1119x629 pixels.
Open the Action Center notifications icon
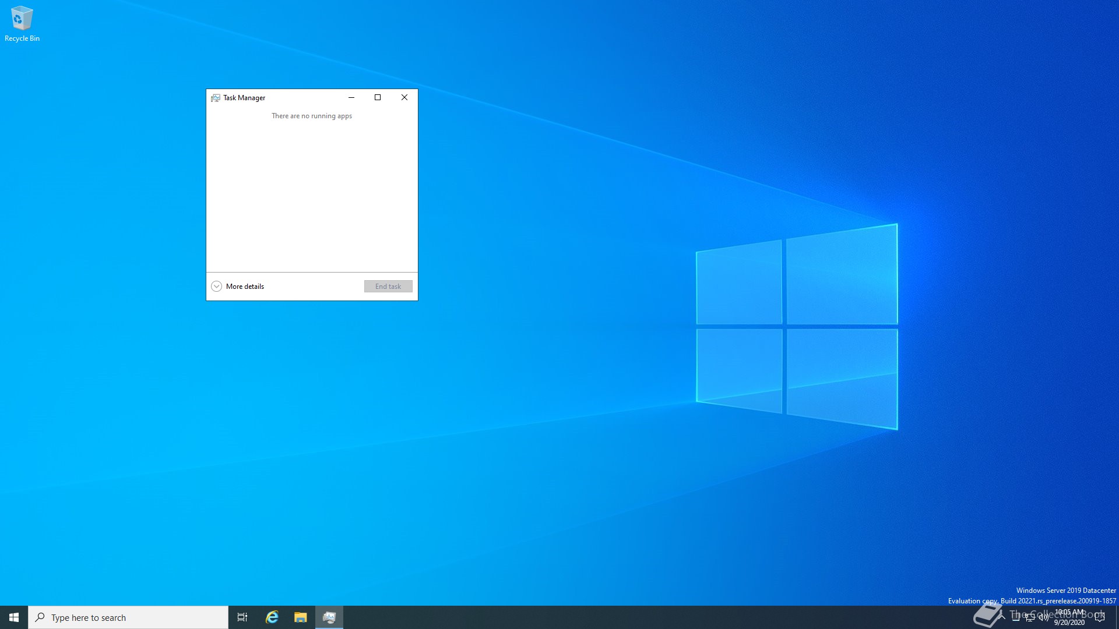1100,617
